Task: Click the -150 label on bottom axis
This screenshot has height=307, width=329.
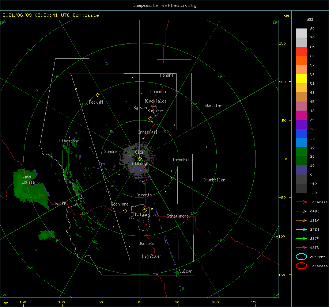Action: (22, 302)
